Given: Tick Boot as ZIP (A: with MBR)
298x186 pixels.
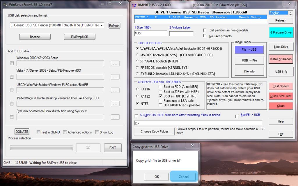Looking at the screenshot, I should pos(160,91).
